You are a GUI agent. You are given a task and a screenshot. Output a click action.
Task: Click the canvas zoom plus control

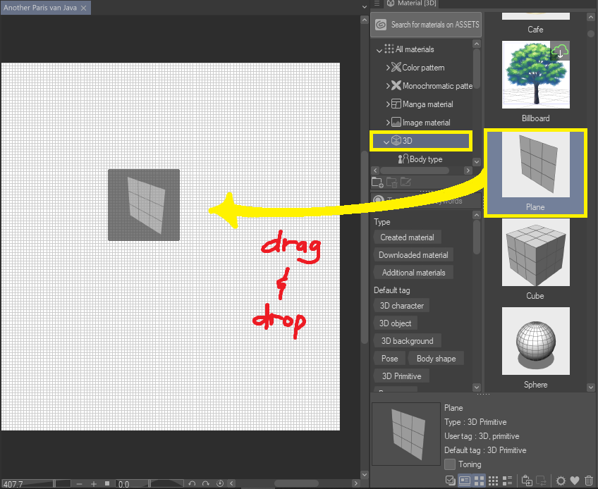pos(94,483)
